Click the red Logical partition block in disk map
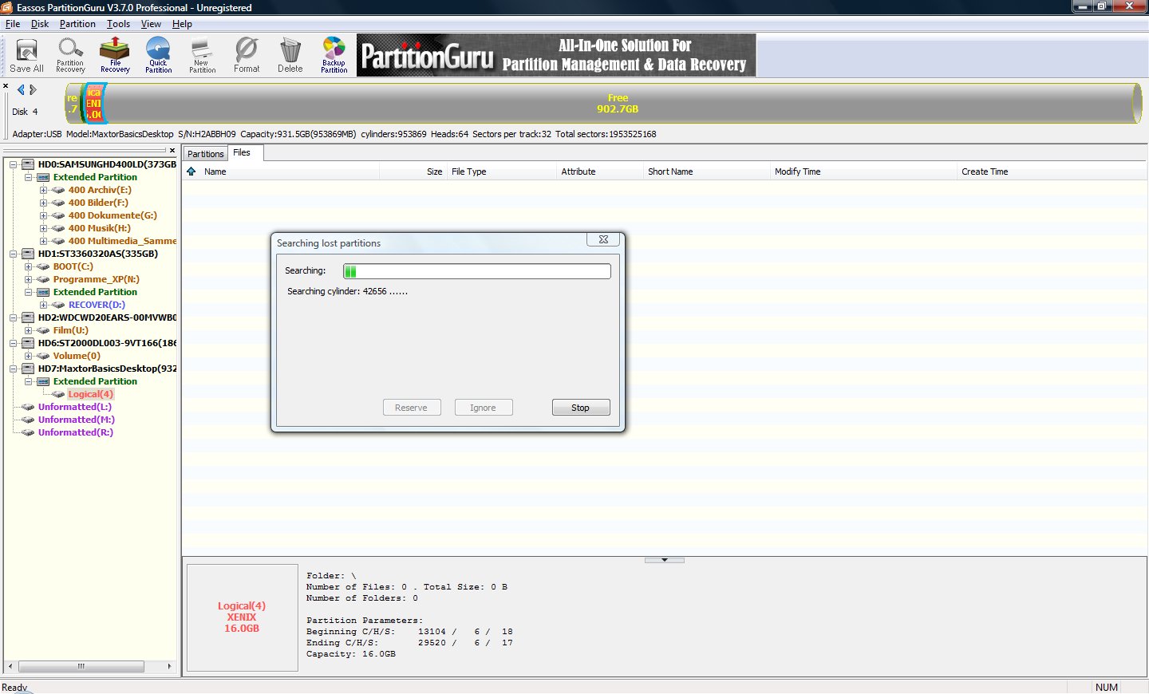1149x694 pixels. pyautogui.click(x=94, y=103)
